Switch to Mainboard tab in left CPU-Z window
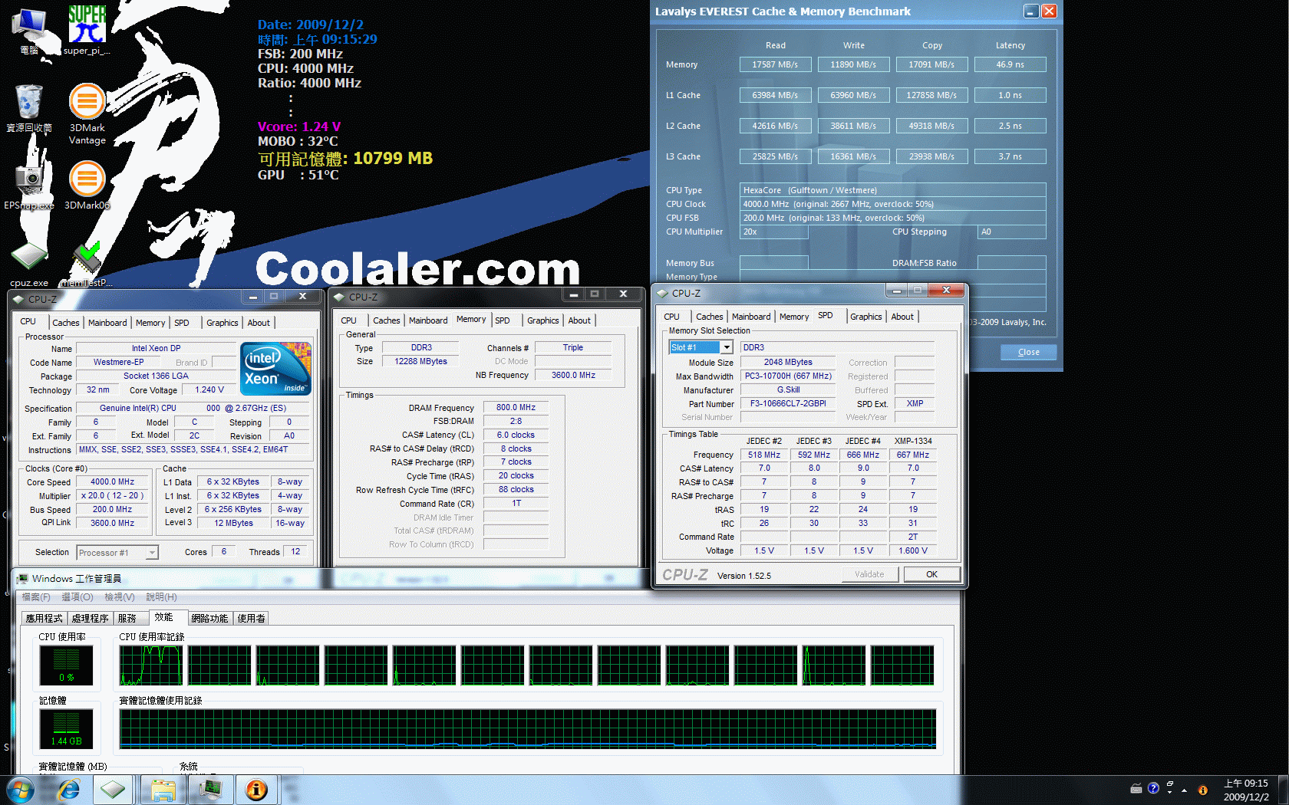This screenshot has width=1289, height=805. pyautogui.click(x=107, y=323)
